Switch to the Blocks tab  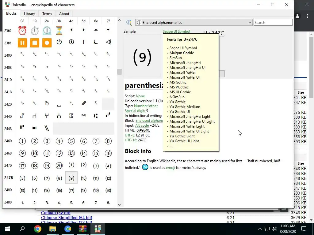[11, 13]
